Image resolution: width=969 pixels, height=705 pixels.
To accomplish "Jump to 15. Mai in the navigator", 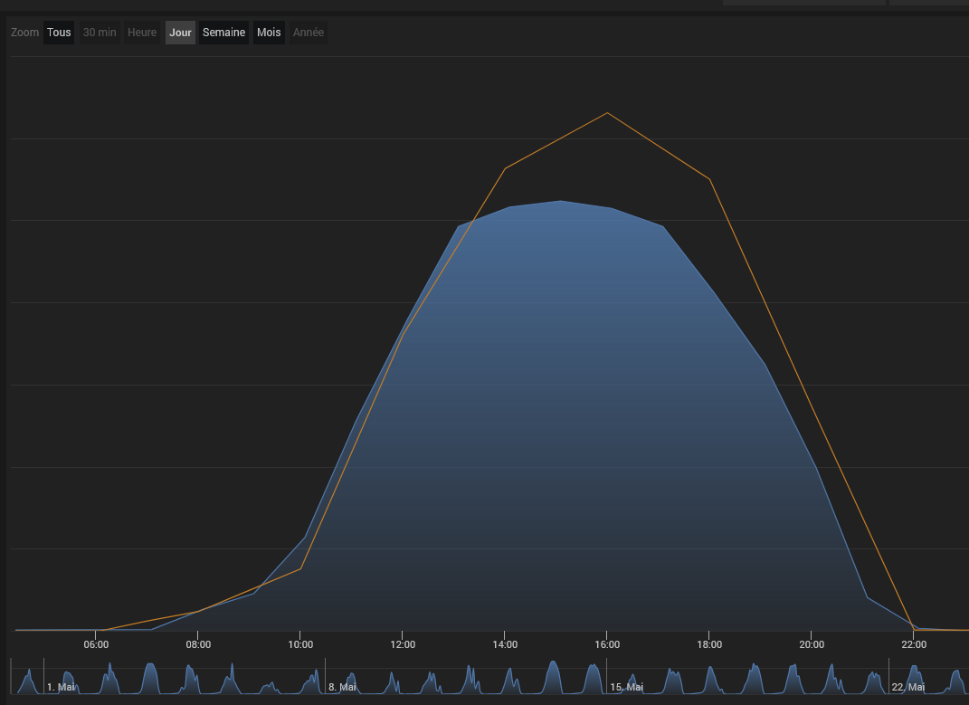I will pyautogui.click(x=626, y=687).
